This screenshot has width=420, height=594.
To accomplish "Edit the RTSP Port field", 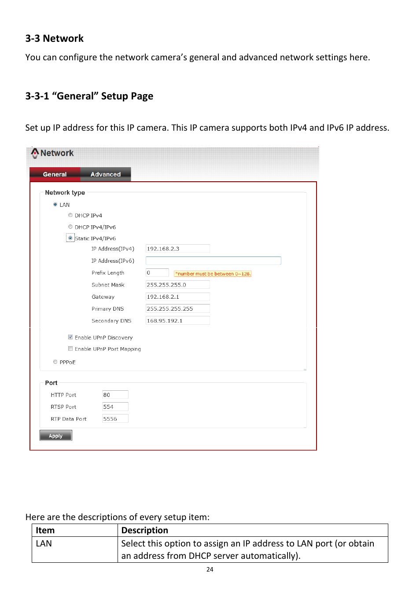I will pos(115,407).
